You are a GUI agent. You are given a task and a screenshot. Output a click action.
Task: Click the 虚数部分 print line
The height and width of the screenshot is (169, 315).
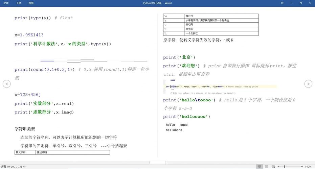[44, 112]
